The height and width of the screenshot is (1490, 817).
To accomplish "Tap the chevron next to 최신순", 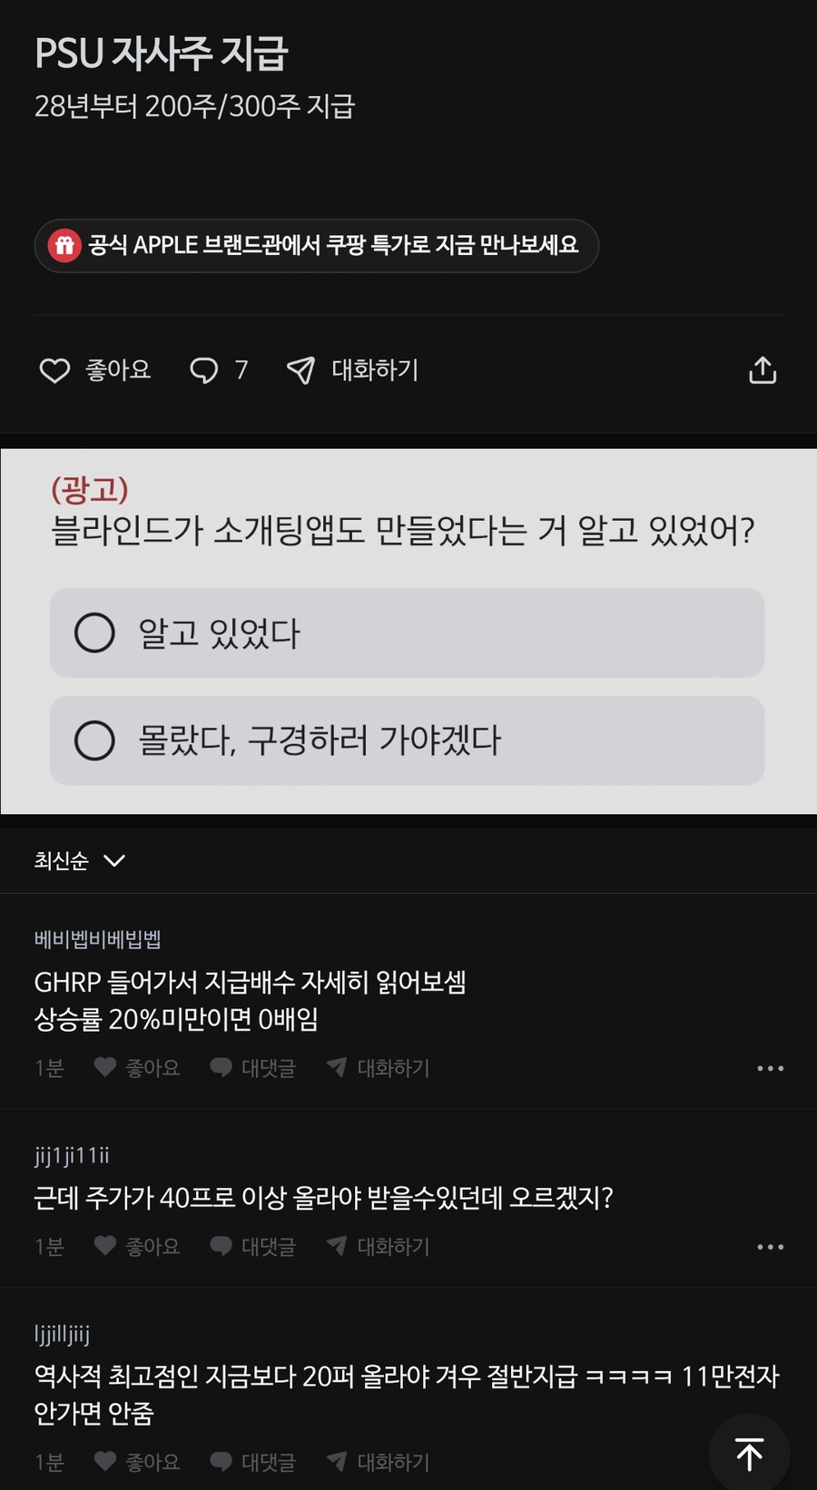I will (x=114, y=860).
